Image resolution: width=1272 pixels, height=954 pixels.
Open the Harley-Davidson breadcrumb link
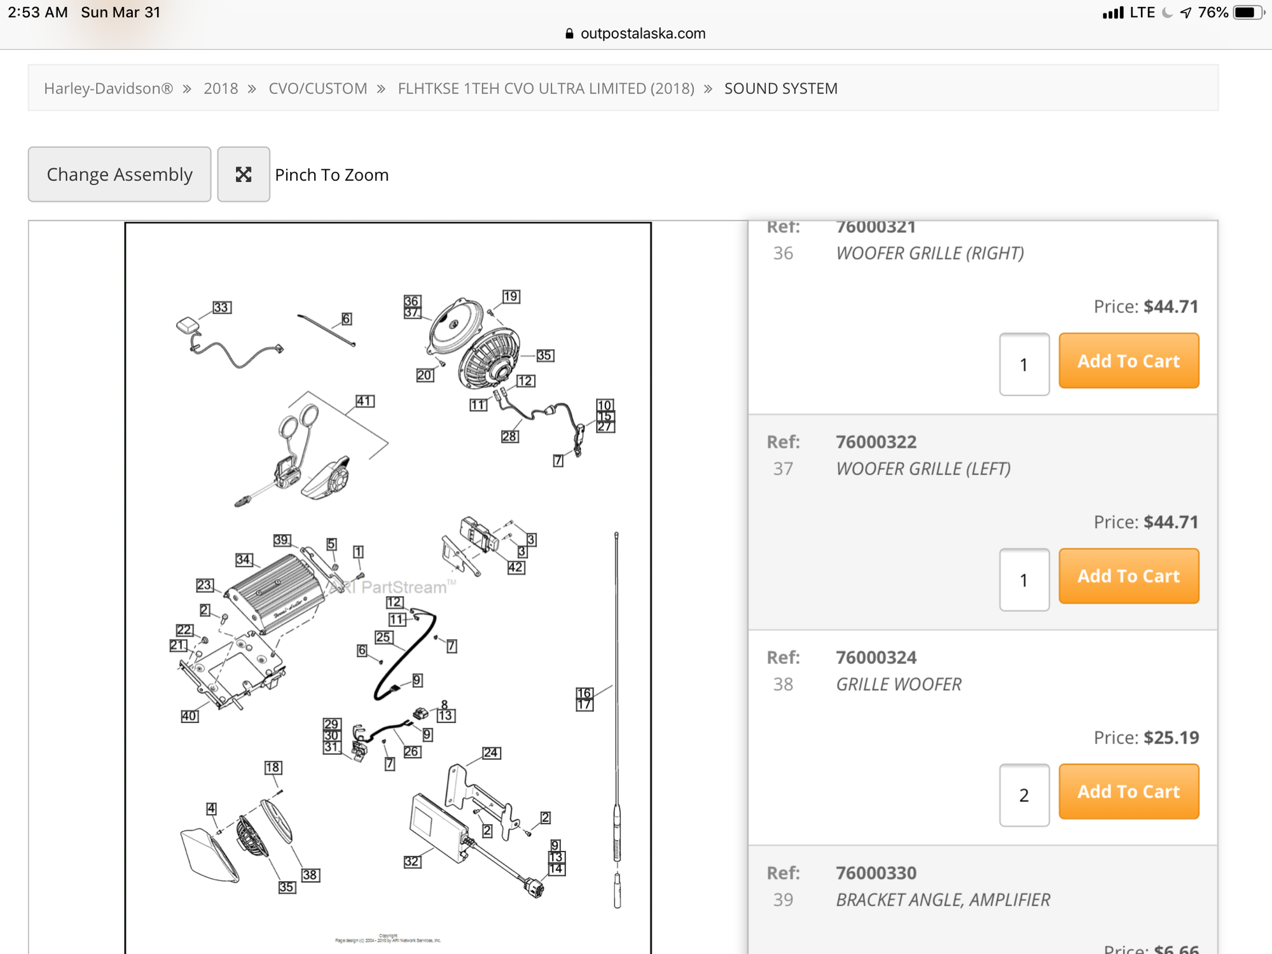pos(108,88)
